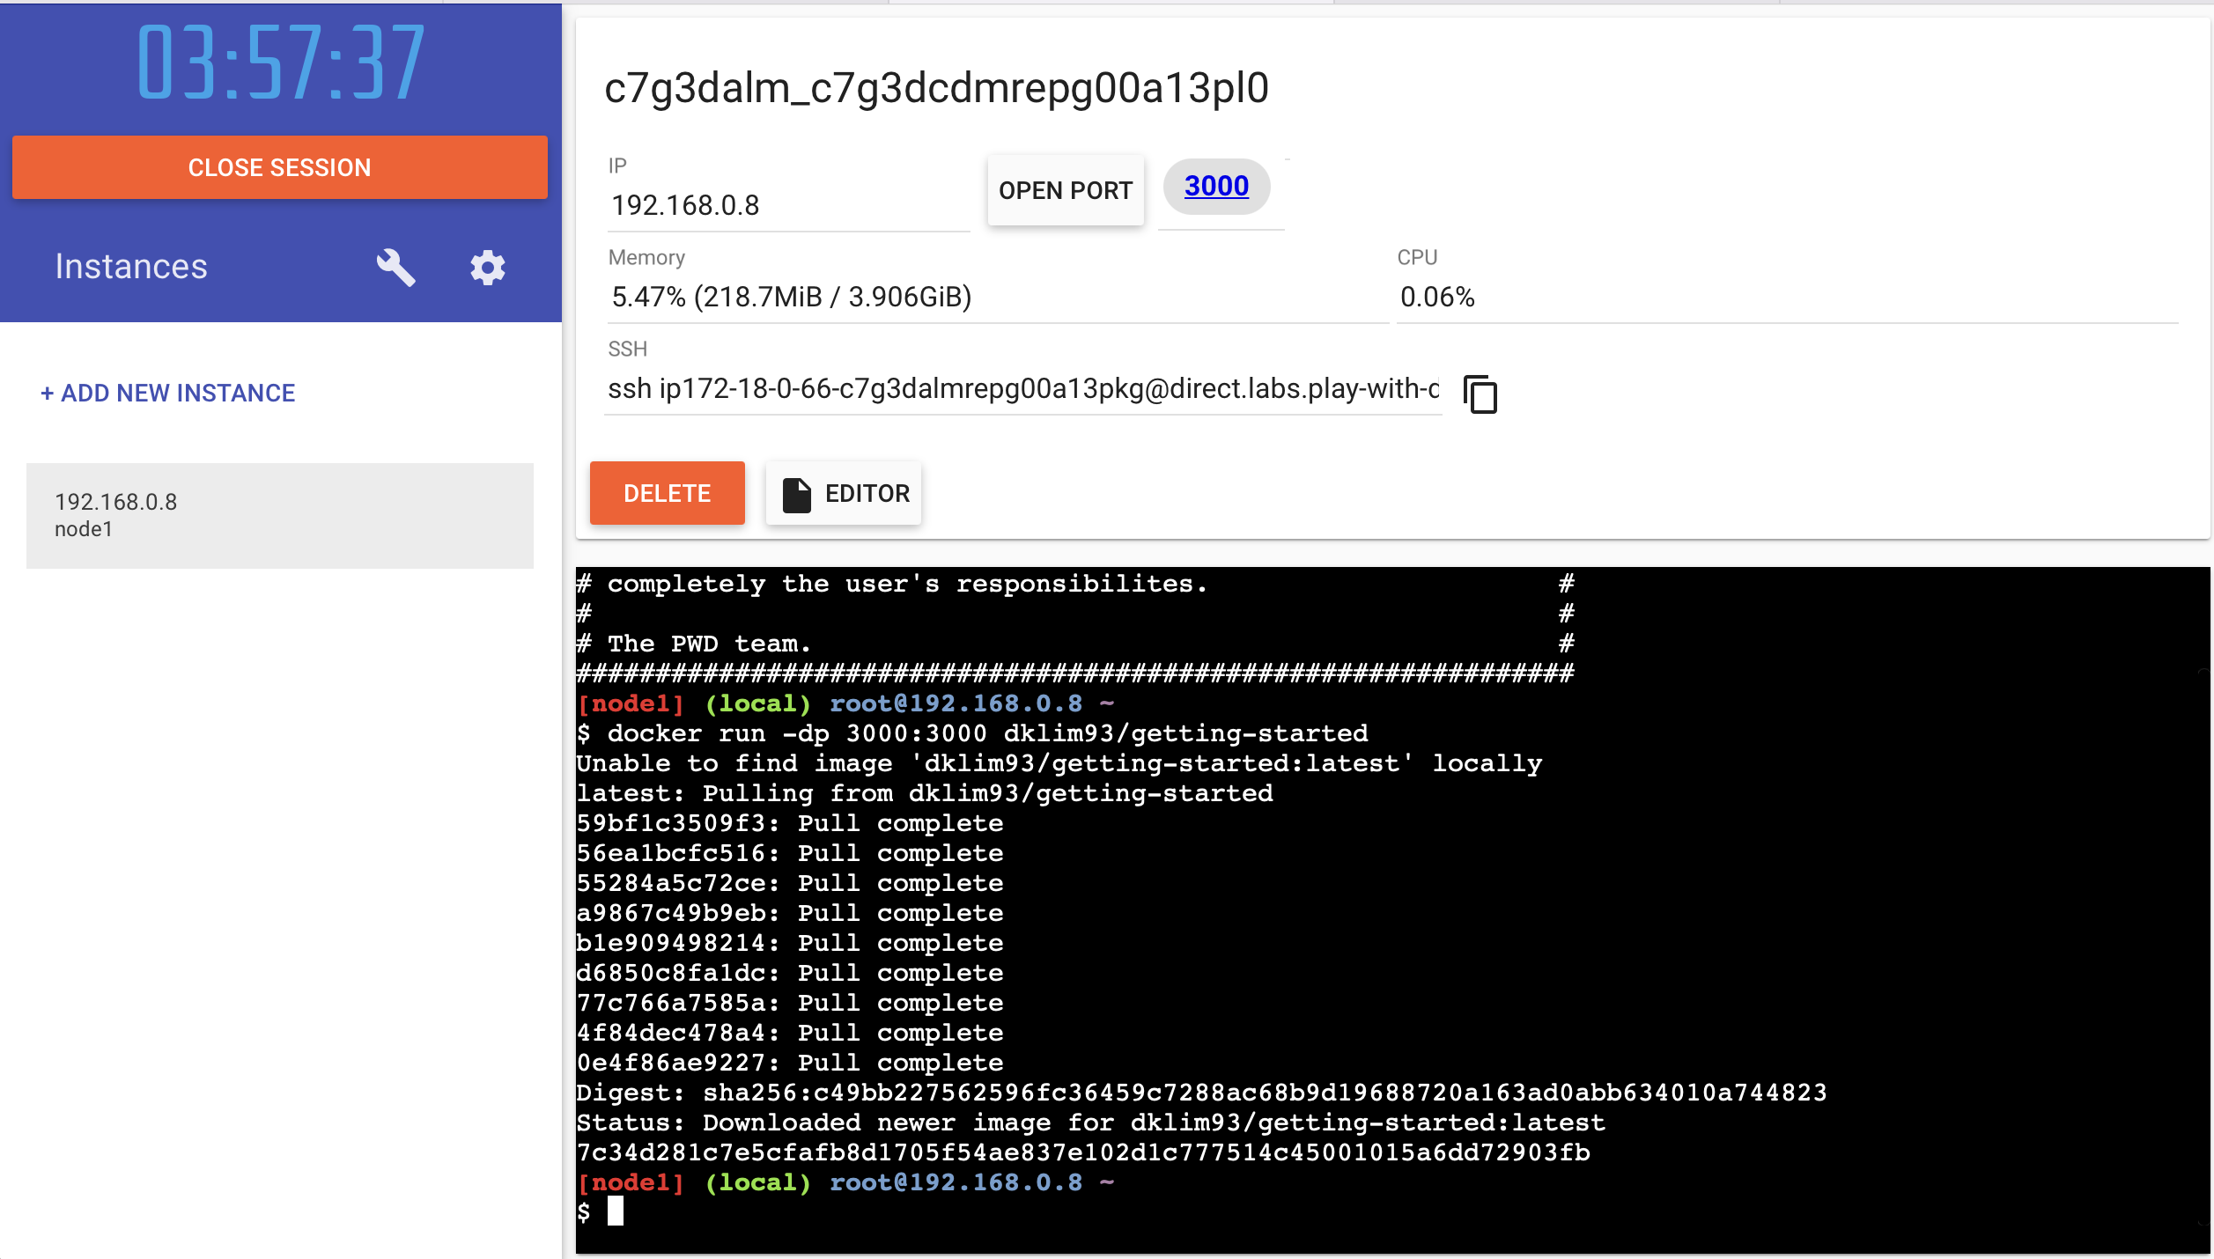Image resolution: width=2214 pixels, height=1259 pixels.
Task: Click the OPEN PORT button icon
Action: click(x=1065, y=188)
